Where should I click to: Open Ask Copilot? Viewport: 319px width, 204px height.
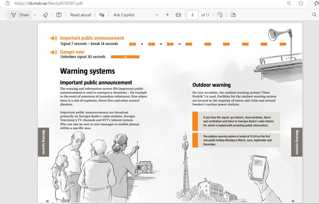[124, 15]
